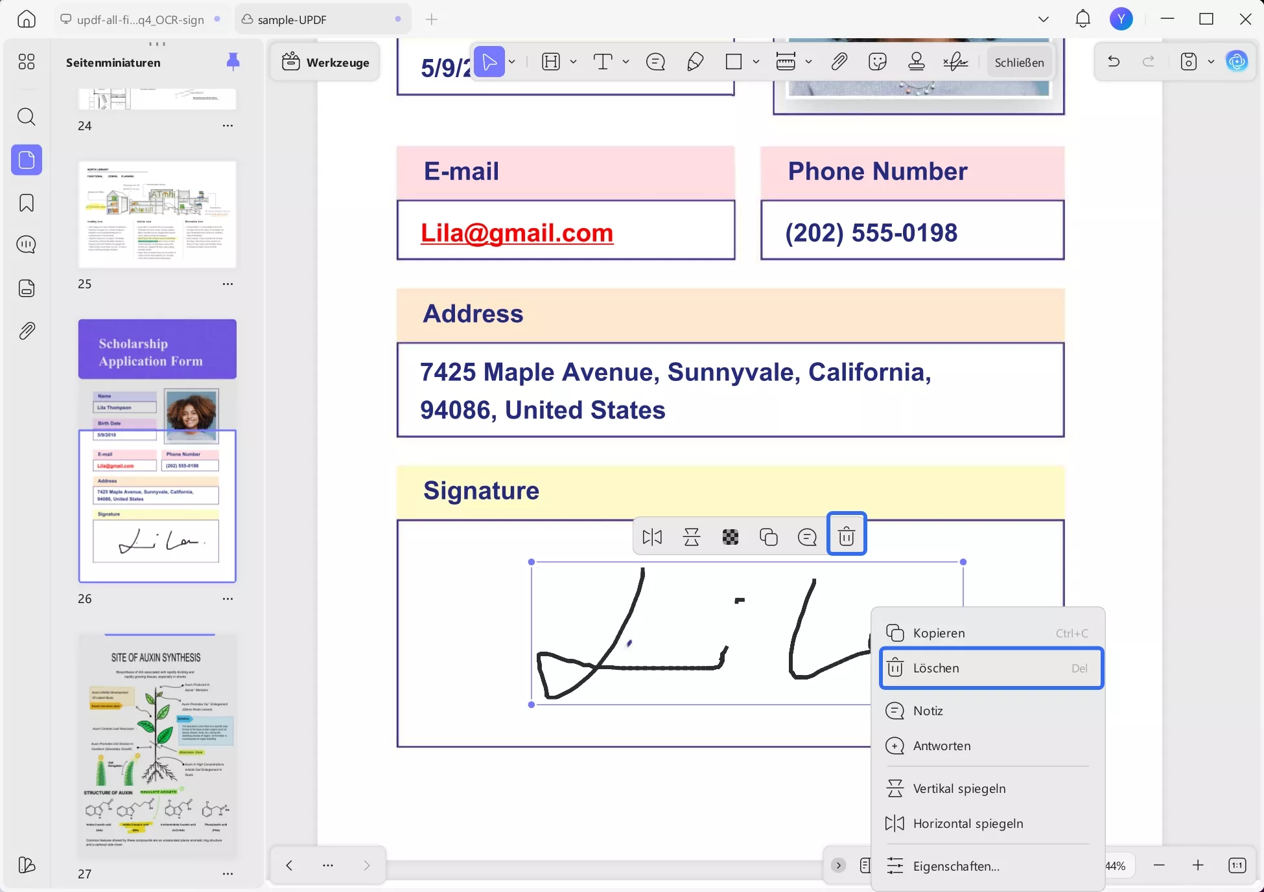Click the Schließen button
The image size is (1264, 892).
point(1019,62)
